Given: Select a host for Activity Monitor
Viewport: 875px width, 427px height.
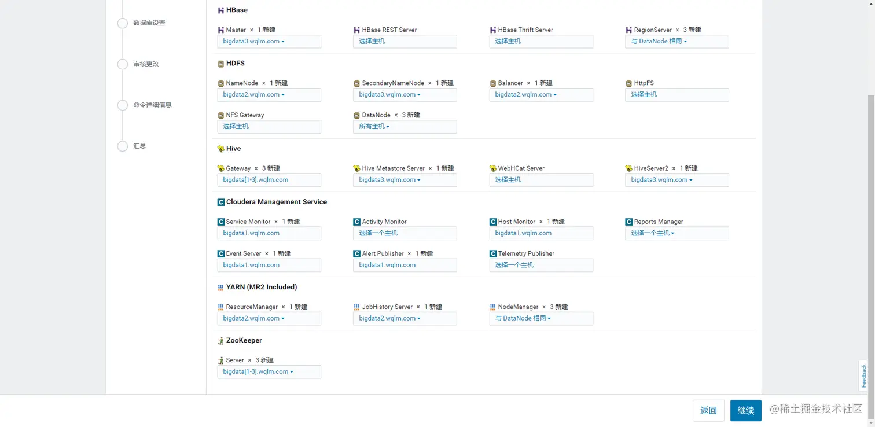Looking at the screenshot, I should 405,233.
